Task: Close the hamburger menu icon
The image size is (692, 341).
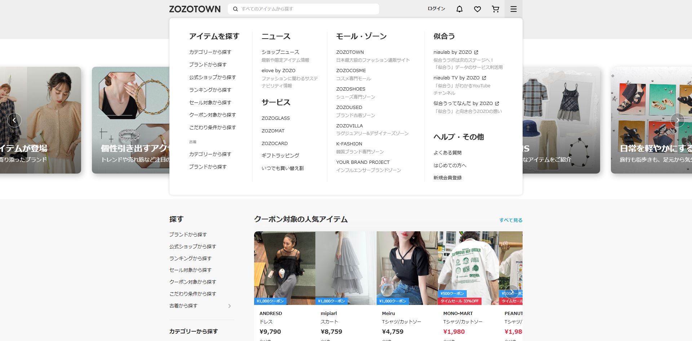Action: click(514, 9)
